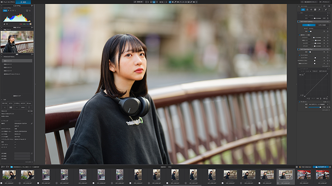Select the highlighted Advanced History entry
The width and height of the screenshot is (332, 186).
pyautogui.click(x=17, y=61)
